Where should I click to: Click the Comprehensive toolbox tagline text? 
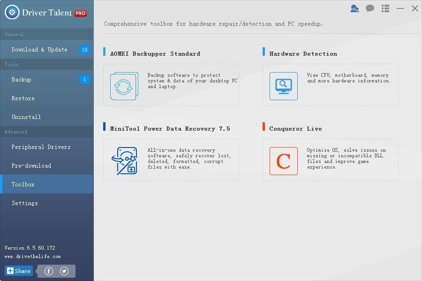213,24
